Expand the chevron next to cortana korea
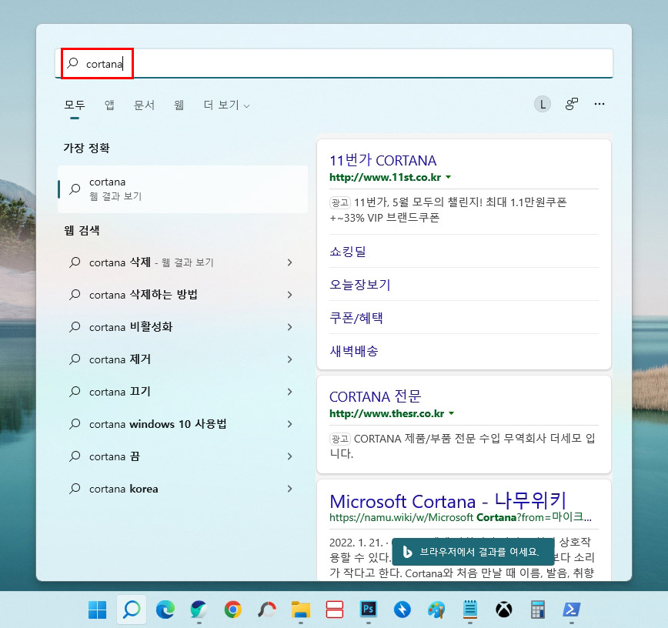 (290, 488)
